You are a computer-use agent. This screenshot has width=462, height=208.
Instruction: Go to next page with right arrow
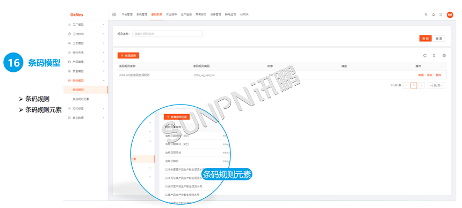422,86
